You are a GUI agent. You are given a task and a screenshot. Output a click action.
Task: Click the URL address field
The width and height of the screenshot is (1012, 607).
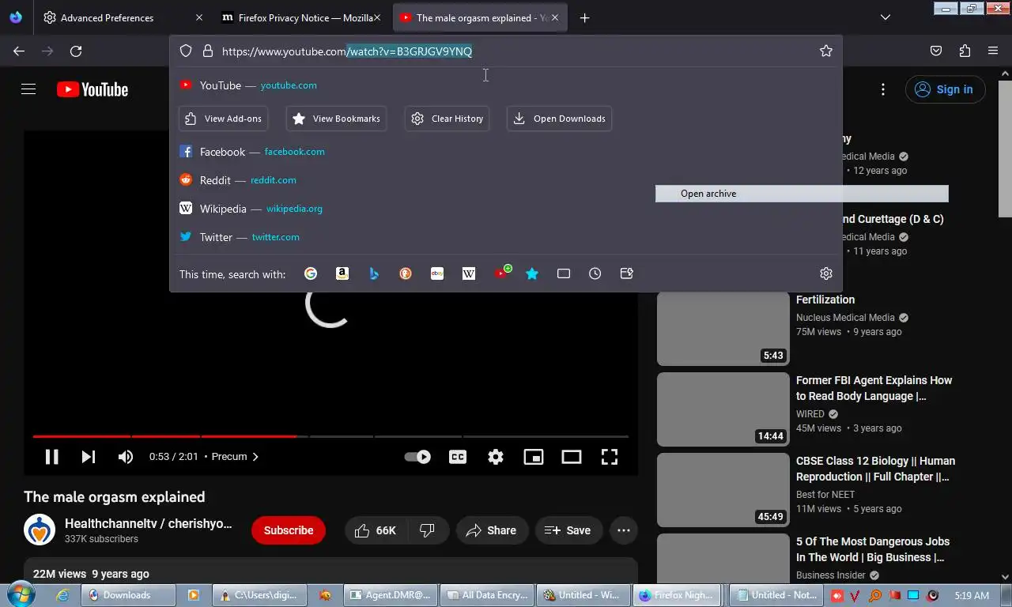506,51
